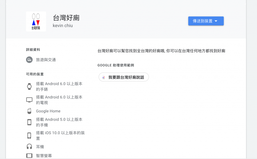The image size is (257, 159).
Task: Click the smart display icon beside 智慧螢幕
Action: tap(29, 155)
